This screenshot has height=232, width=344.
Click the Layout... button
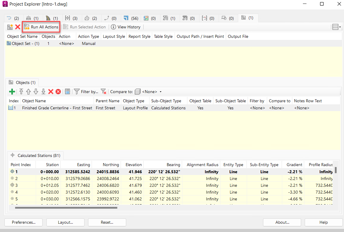(65, 222)
